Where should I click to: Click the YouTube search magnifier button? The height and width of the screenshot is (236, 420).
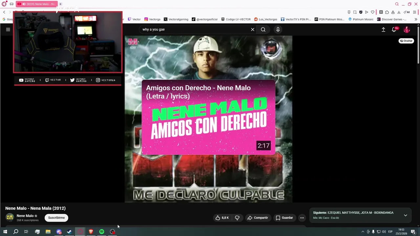coord(263,29)
